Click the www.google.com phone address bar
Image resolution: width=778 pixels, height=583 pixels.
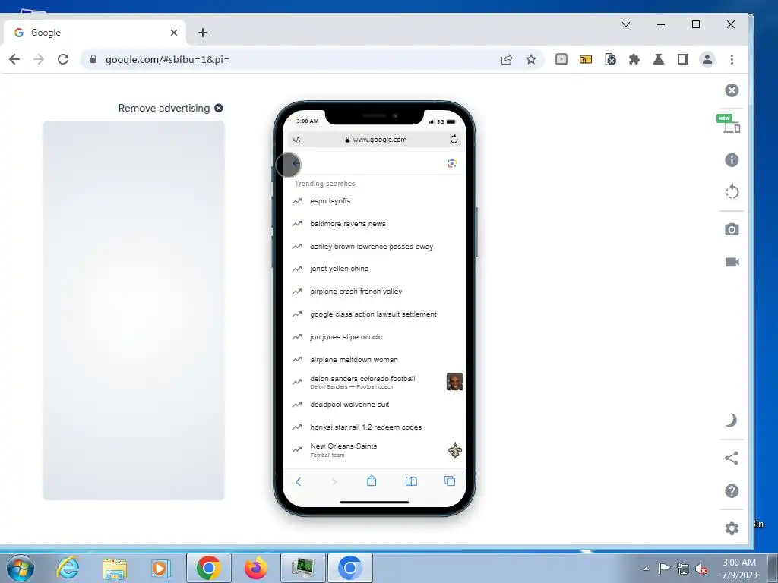tap(375, 140)
